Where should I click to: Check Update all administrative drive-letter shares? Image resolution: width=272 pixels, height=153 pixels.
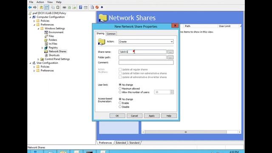coord(120,77)
